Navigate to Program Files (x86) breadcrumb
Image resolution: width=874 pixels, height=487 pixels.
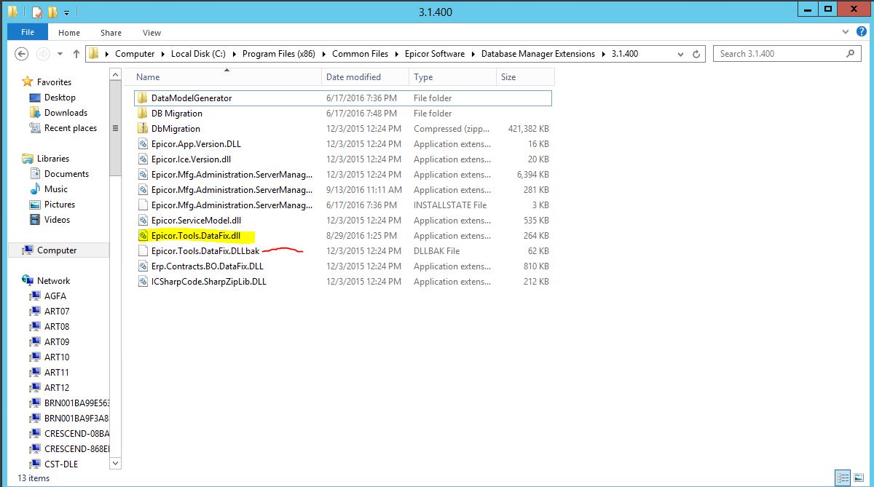click(x=280, y=54)
